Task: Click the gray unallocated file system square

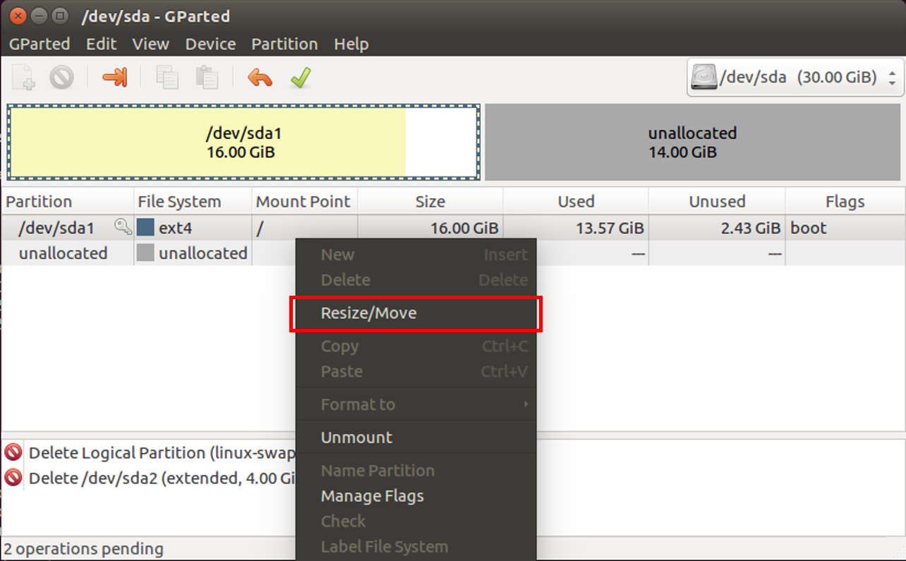Action: (x=145, y=253)
